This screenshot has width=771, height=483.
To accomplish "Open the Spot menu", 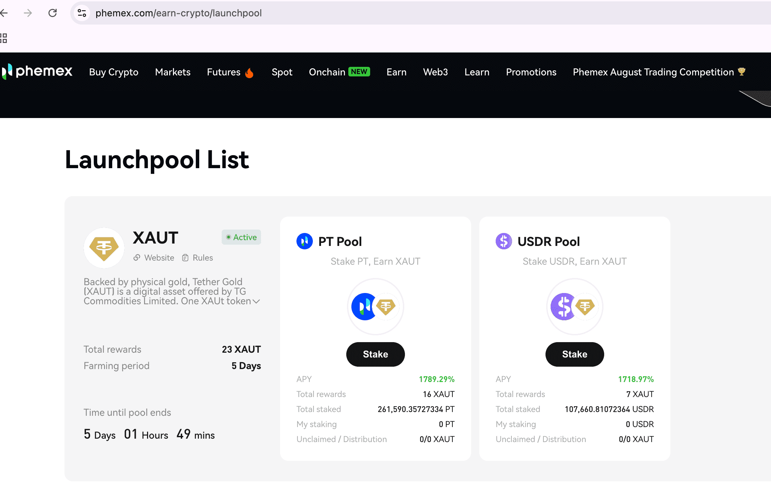I will pyautogui.click(x=282, y=72).
